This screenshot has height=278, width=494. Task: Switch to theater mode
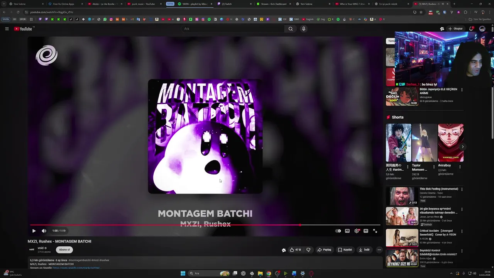click(366, 231)
